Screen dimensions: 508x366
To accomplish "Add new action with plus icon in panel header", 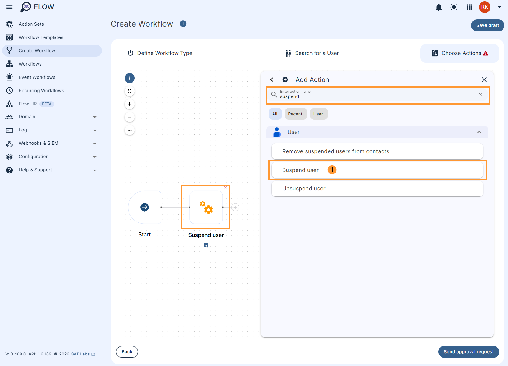I will [285, 79].
